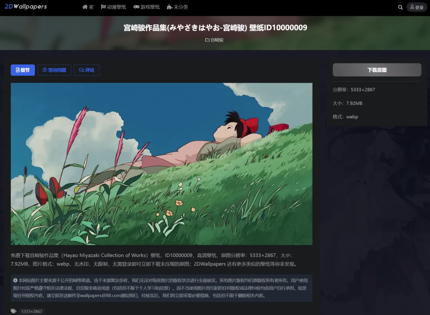The height and width of the screenshot is (315, 430).
Task: Click the page title 宫崎骏作品集 壁纸ID10000009
Action: 215,27
